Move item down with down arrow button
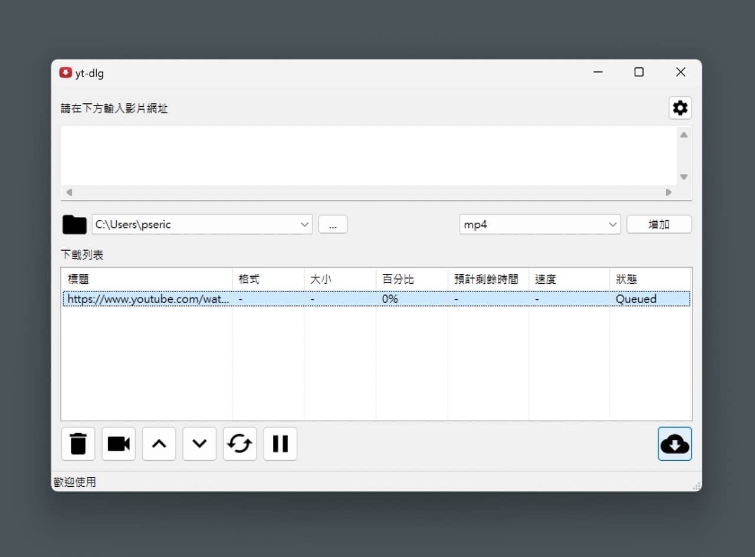 (199, 444)
